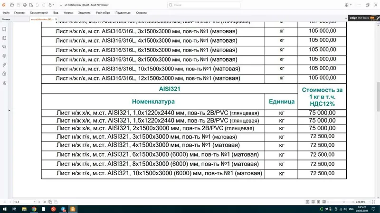The width and height of the screenshot is (380, 213).
Task: Switch to the Начать tab
Action: [x=6, y=19]
